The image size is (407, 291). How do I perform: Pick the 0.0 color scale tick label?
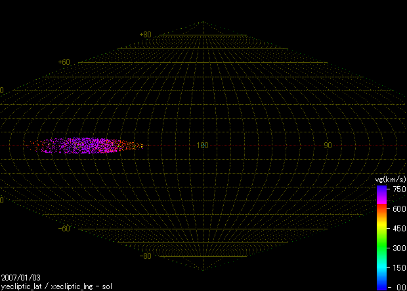[x=400, y=287]
